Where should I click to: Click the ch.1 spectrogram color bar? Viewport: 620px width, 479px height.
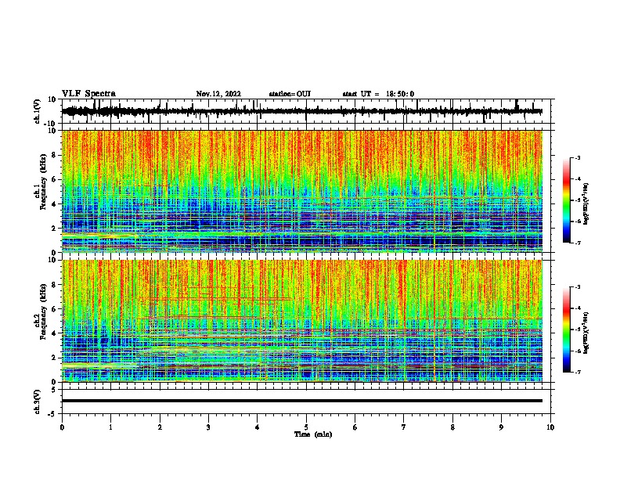pos(566,200)
